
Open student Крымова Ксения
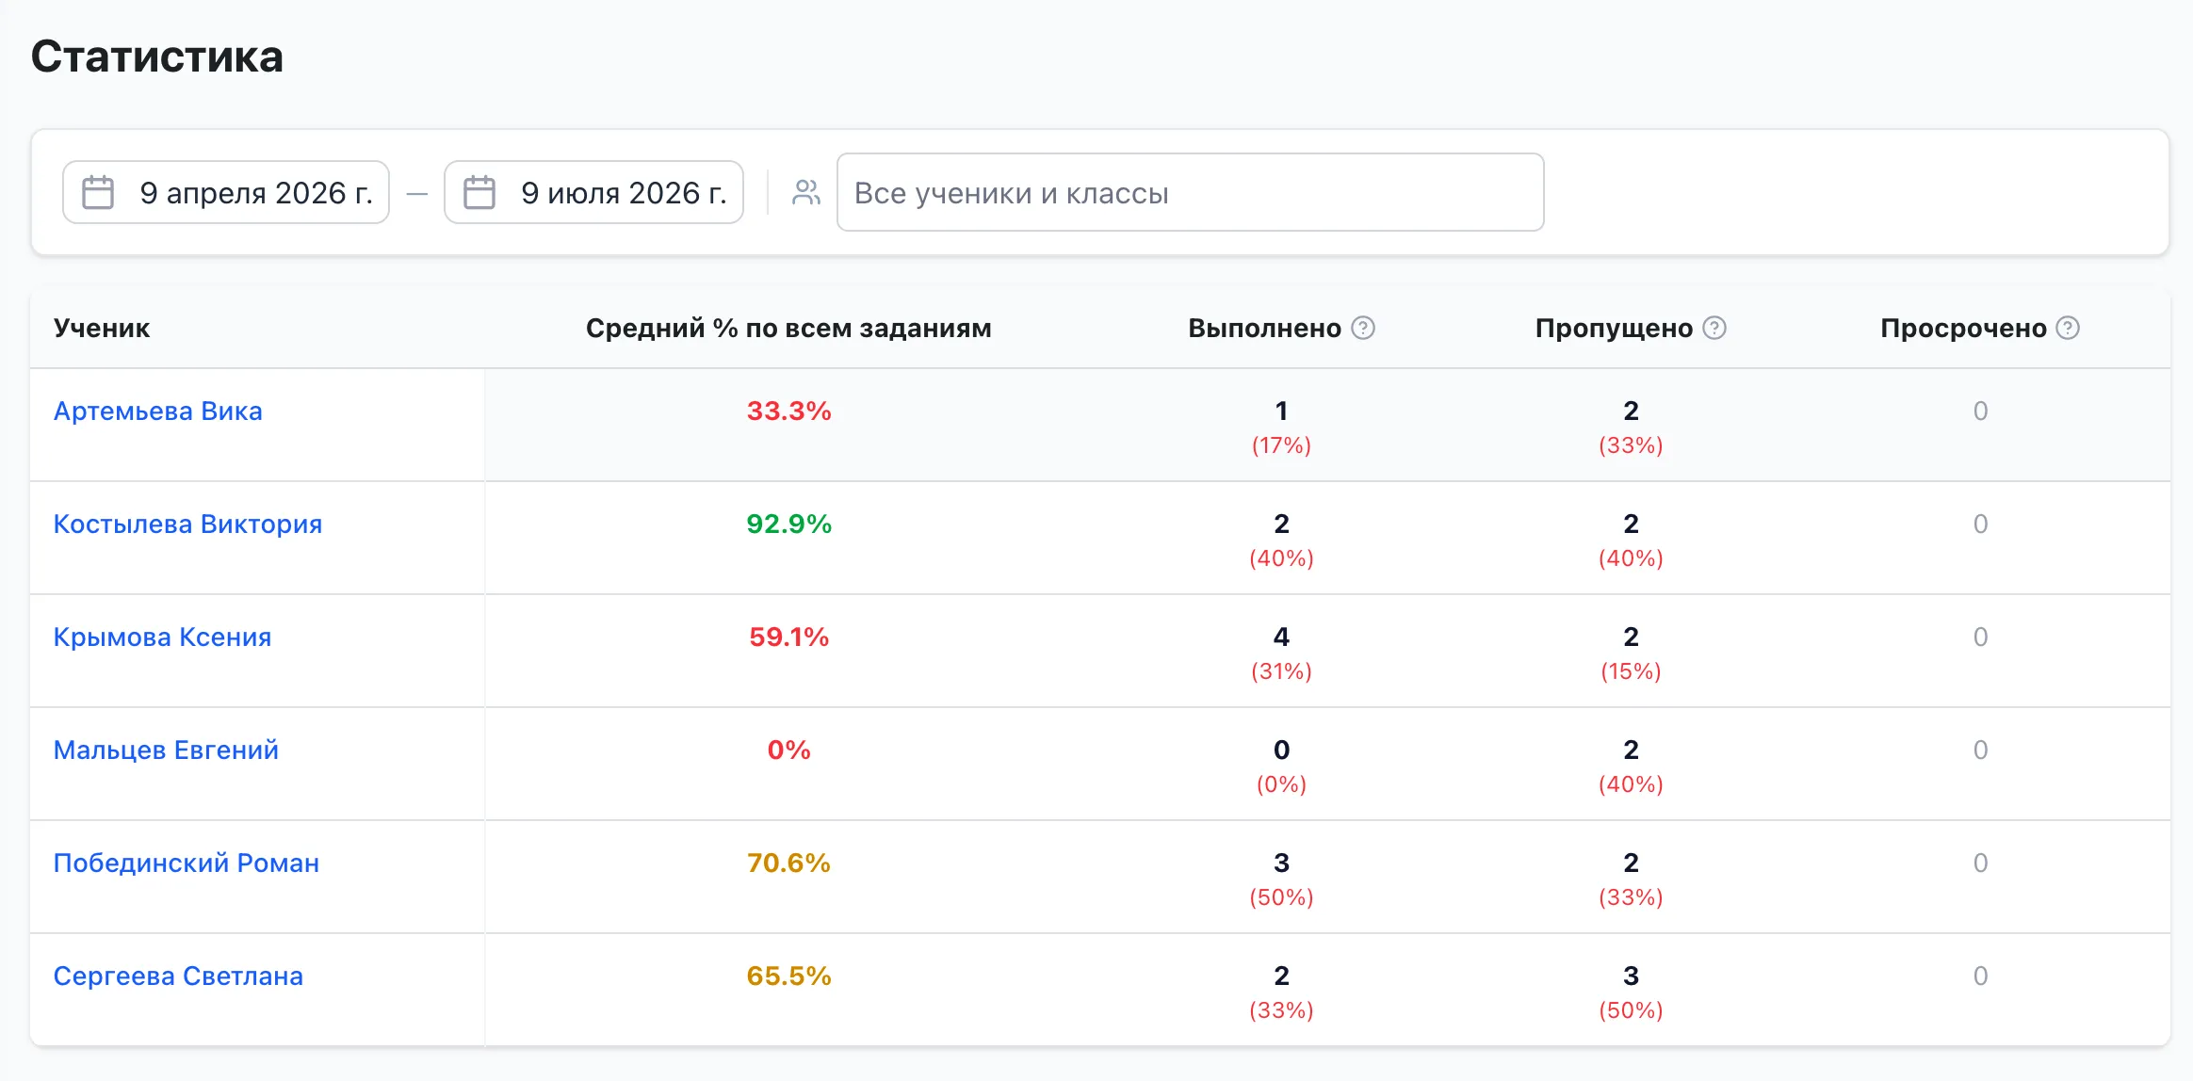tap(162, 637)
